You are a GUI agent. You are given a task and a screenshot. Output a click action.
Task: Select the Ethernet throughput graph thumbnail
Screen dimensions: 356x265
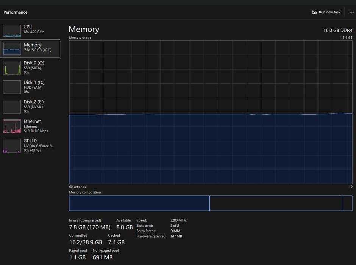coord(12,126)
